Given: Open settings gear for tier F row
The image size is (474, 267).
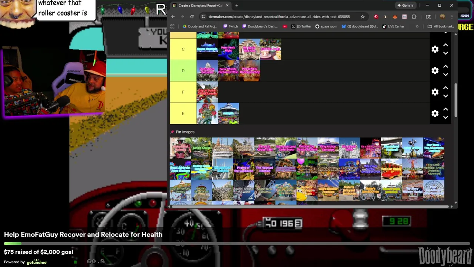Looking at the screenshot, I should tap(435, 92).
